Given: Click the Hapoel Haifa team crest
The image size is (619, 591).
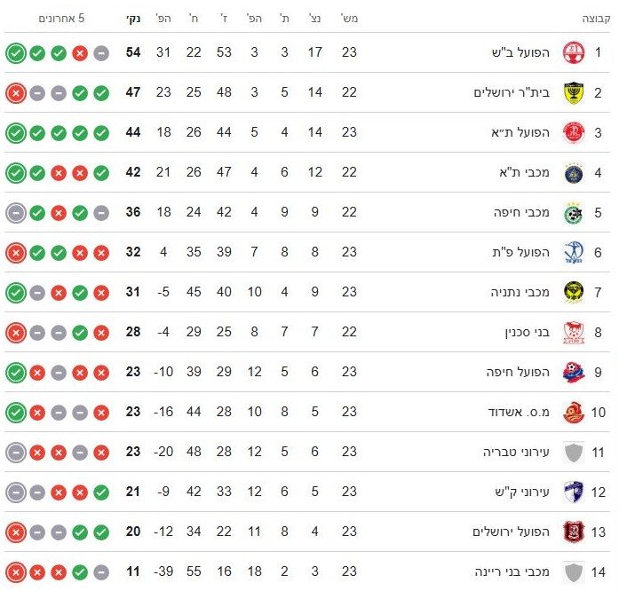Looking at the screenshot, I should pyautogui.click(x=575, y=373).
